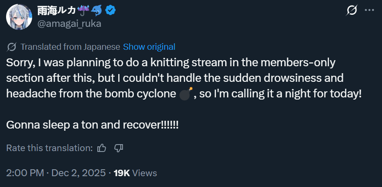382x187 pixels.
Task: Click the icon beside 'Translated from Japanese'
Action: tap(12, 47)
